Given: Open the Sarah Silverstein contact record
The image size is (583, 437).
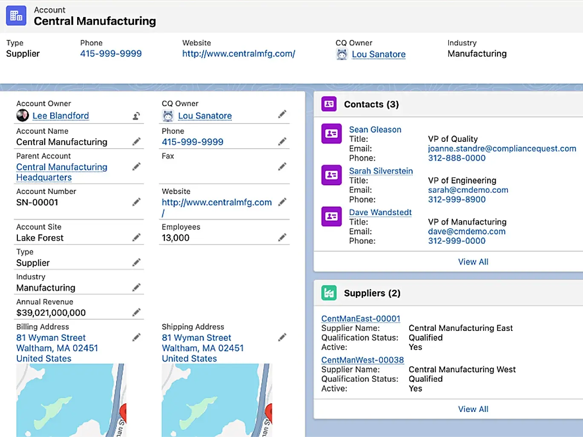Looking at the screenshot, I should pyautogui.click(x=381, y=171).
